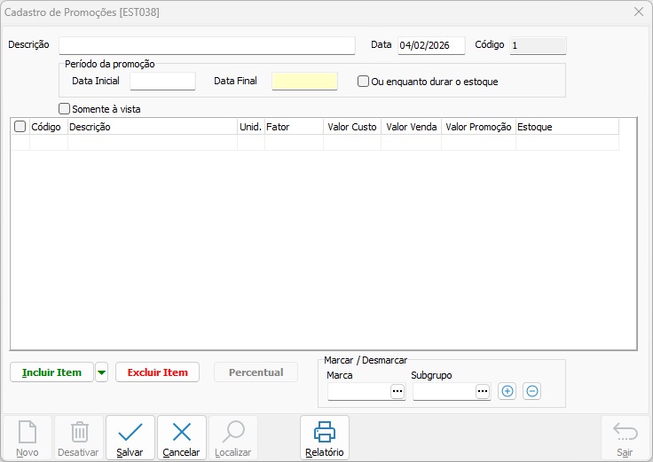
Task: Click the plus circle mark icon
Action: coord(507,391)
